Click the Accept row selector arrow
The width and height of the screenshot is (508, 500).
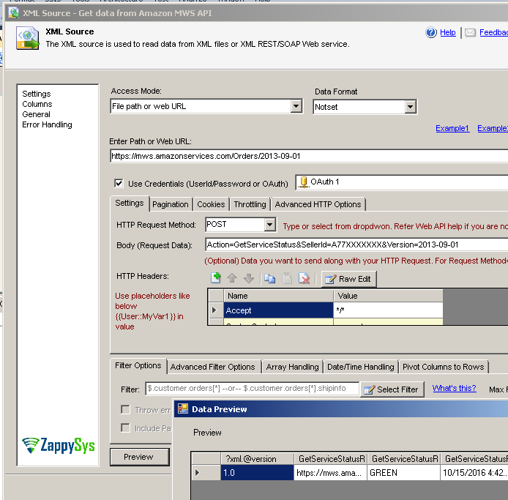tap(215, 310)
